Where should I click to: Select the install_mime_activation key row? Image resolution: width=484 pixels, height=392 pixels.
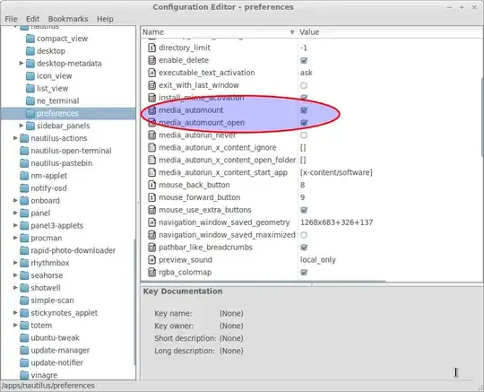[312, 98]
